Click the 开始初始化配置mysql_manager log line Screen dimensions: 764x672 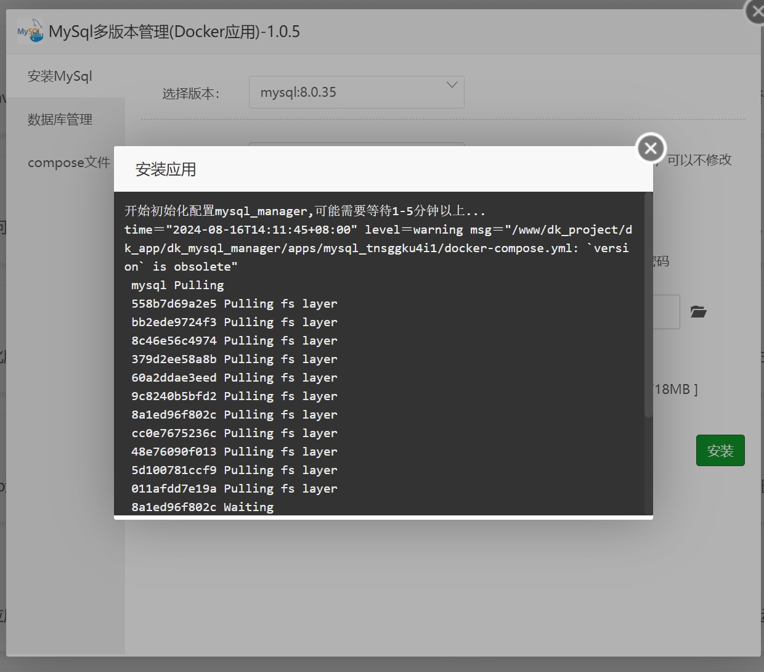305,211
